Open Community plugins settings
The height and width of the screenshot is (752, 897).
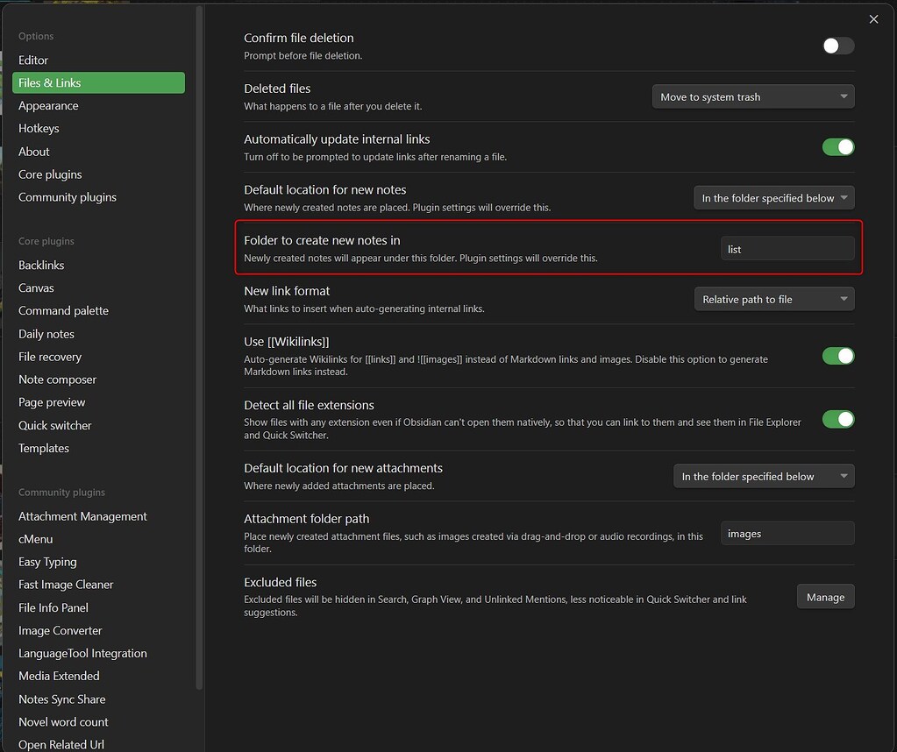point(68,197)
